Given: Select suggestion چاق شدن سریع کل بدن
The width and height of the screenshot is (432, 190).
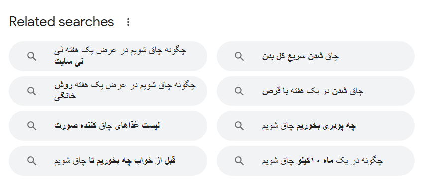Looking at the screenshot, I should (x=316, y=56).
